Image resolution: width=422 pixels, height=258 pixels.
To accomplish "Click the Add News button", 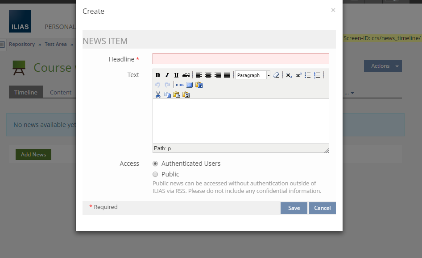I will 33,155.
